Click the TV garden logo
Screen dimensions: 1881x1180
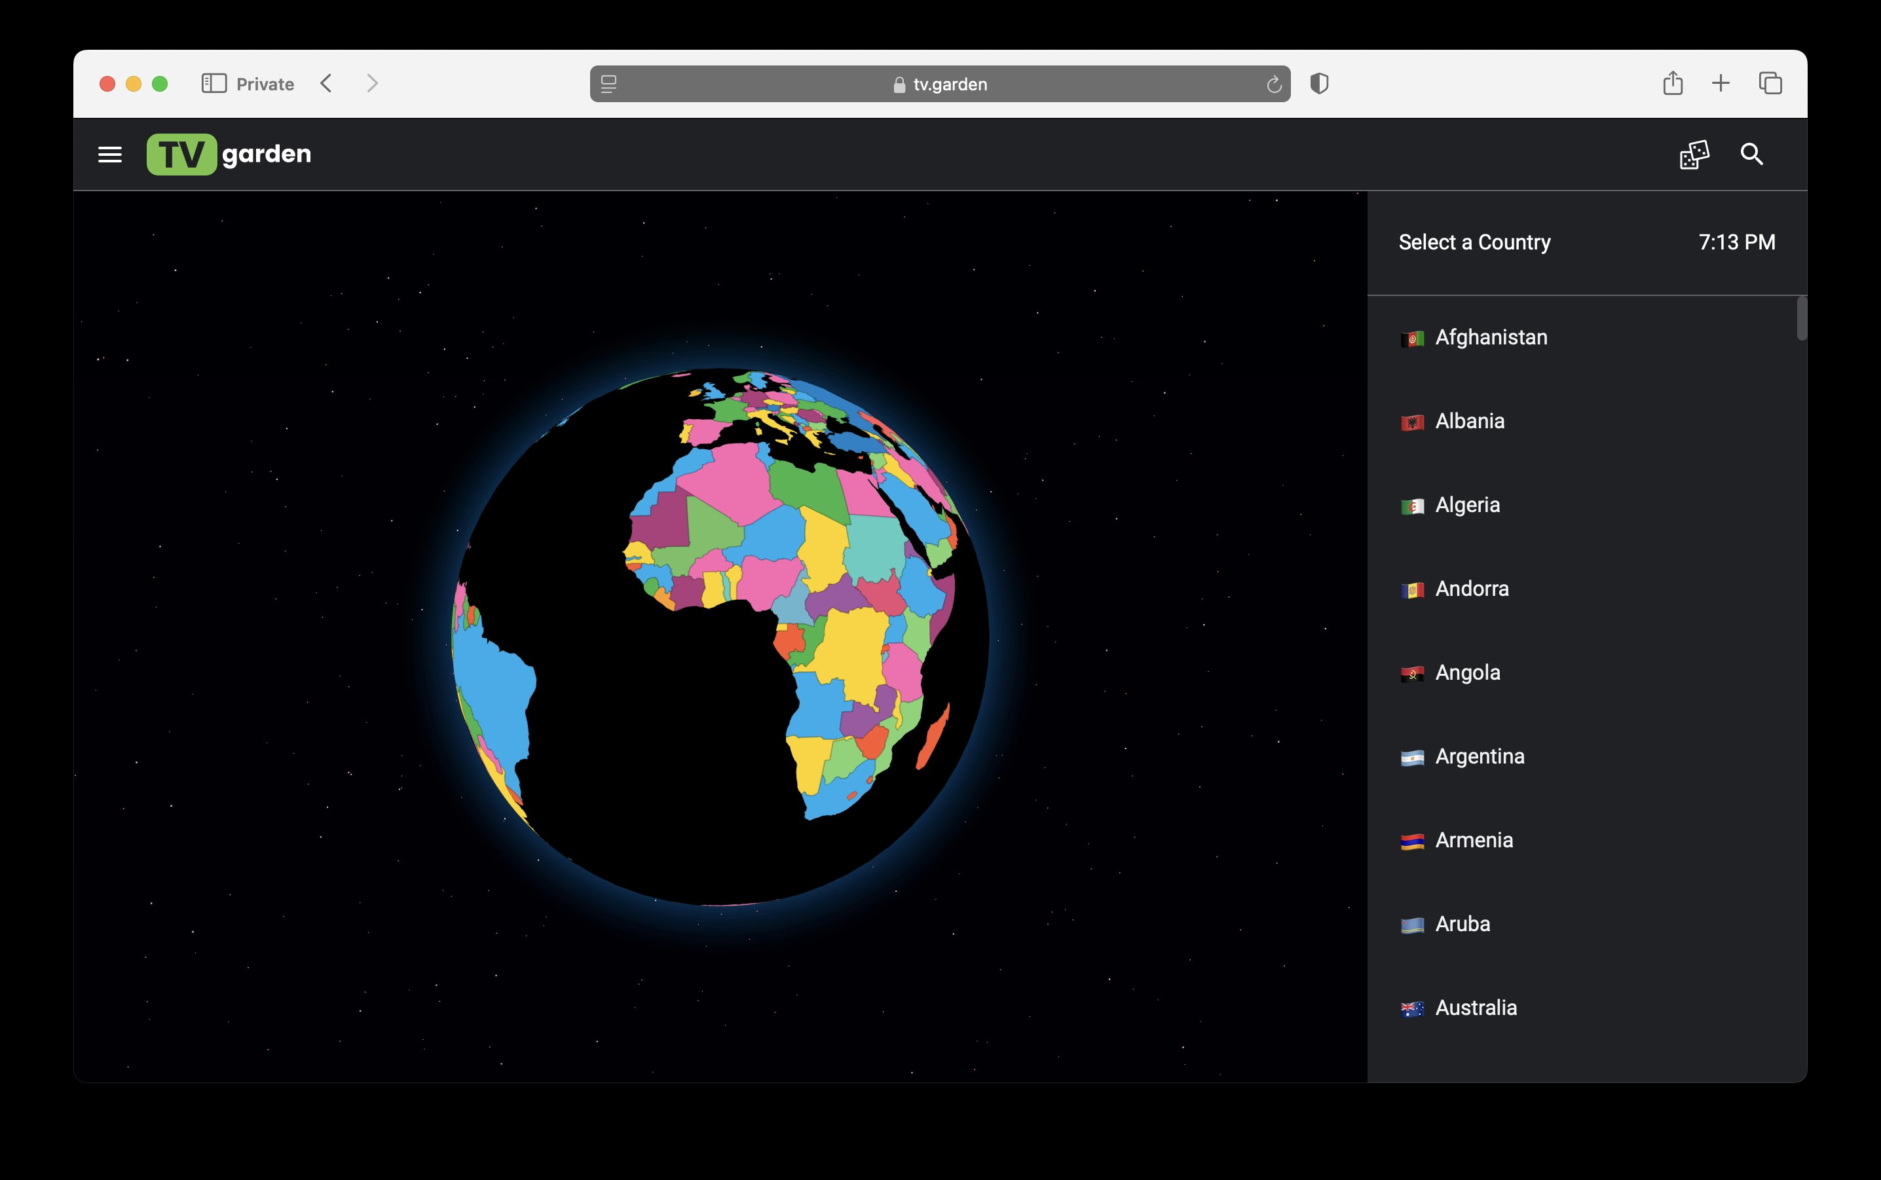click(229, 155)
